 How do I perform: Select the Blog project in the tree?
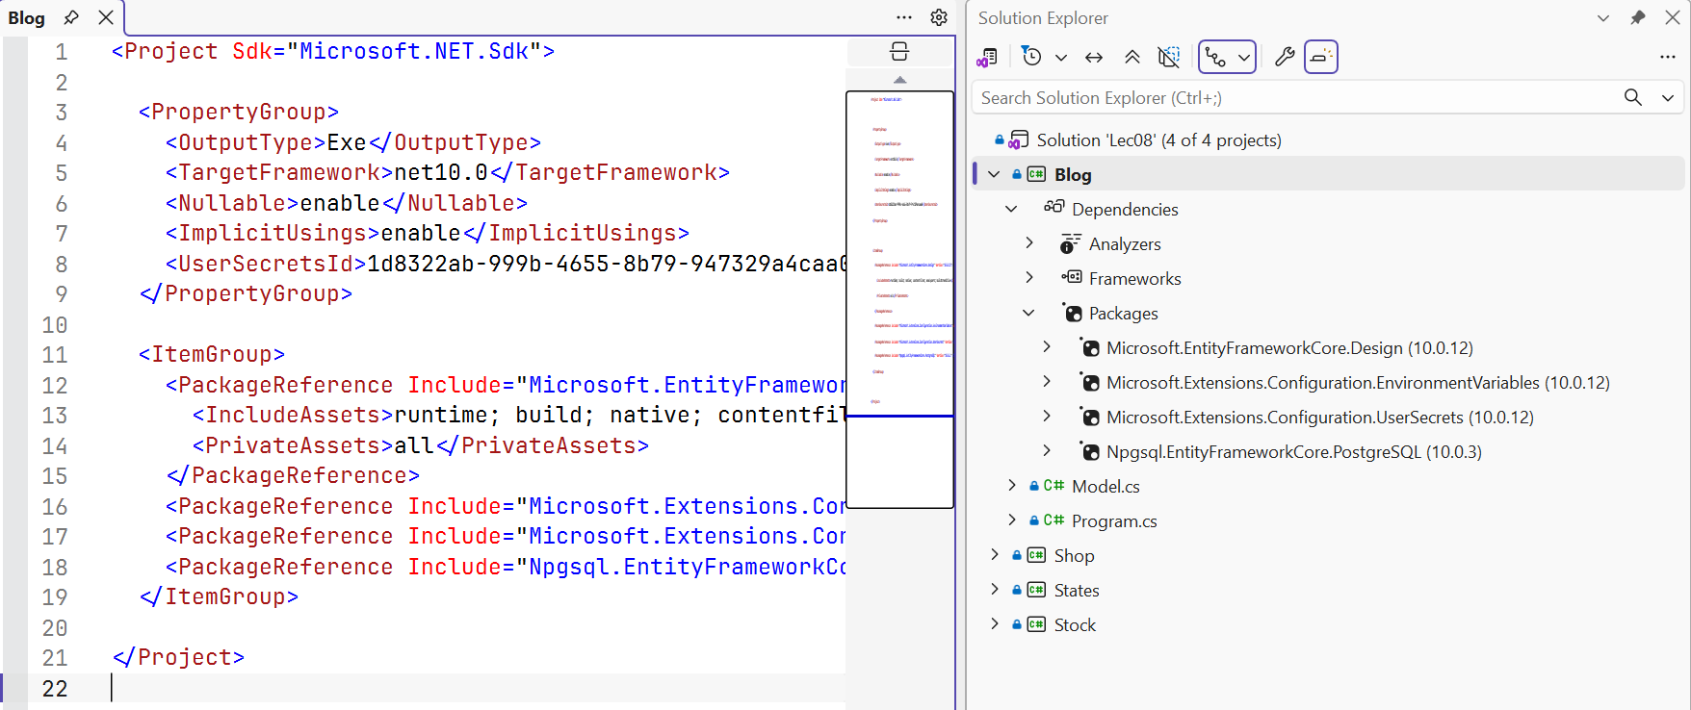click(1073, 175)
